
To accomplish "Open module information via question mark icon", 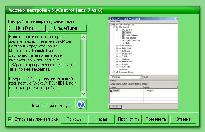I will [x=81, y=105].
